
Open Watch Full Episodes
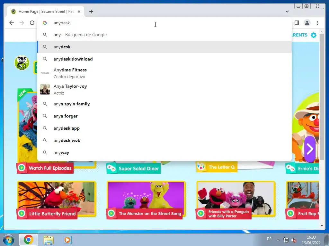tap(45, 168)
